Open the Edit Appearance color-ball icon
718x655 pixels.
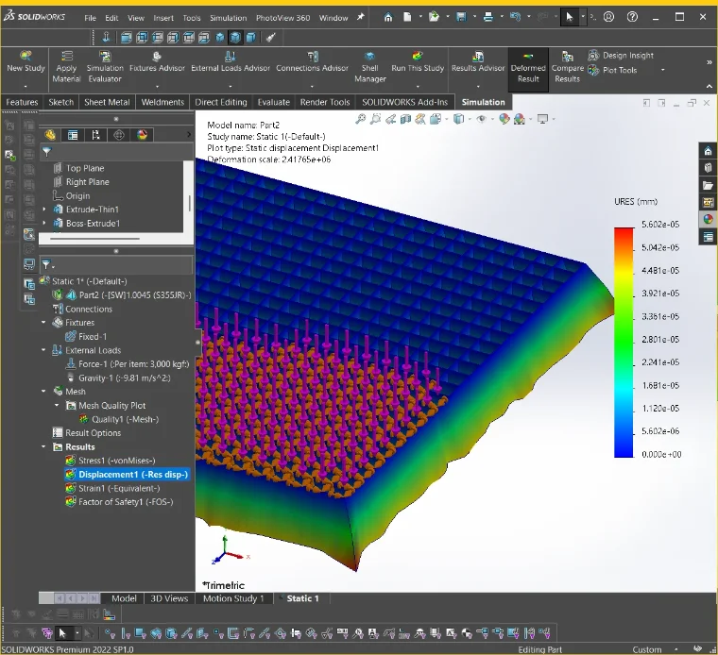504,119
